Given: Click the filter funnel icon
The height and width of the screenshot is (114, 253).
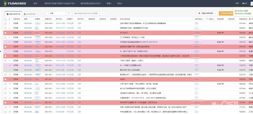Looking at the screenshot, I should 69,13.
